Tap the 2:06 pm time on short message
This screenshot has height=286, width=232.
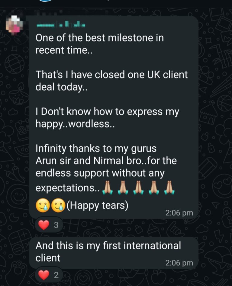179,263
